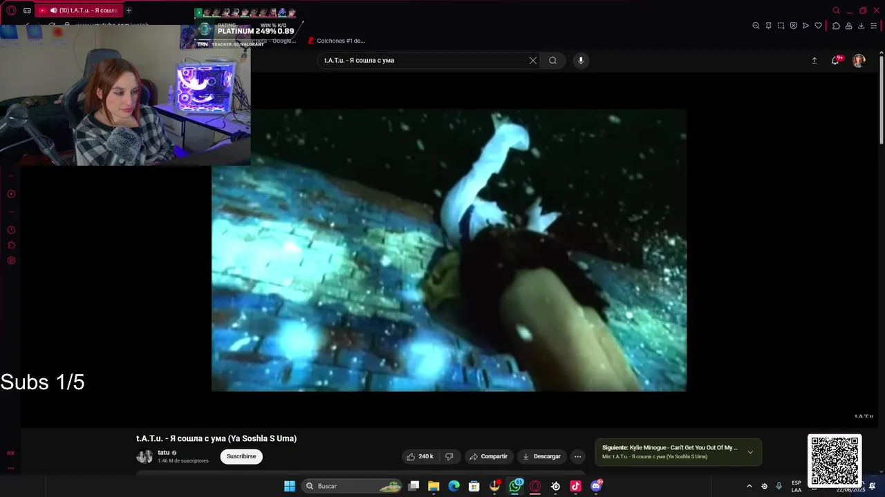The width and height of the screenshot is (885, 497).
Task: Open the downloads arrow icon
Action: (861, 26)
